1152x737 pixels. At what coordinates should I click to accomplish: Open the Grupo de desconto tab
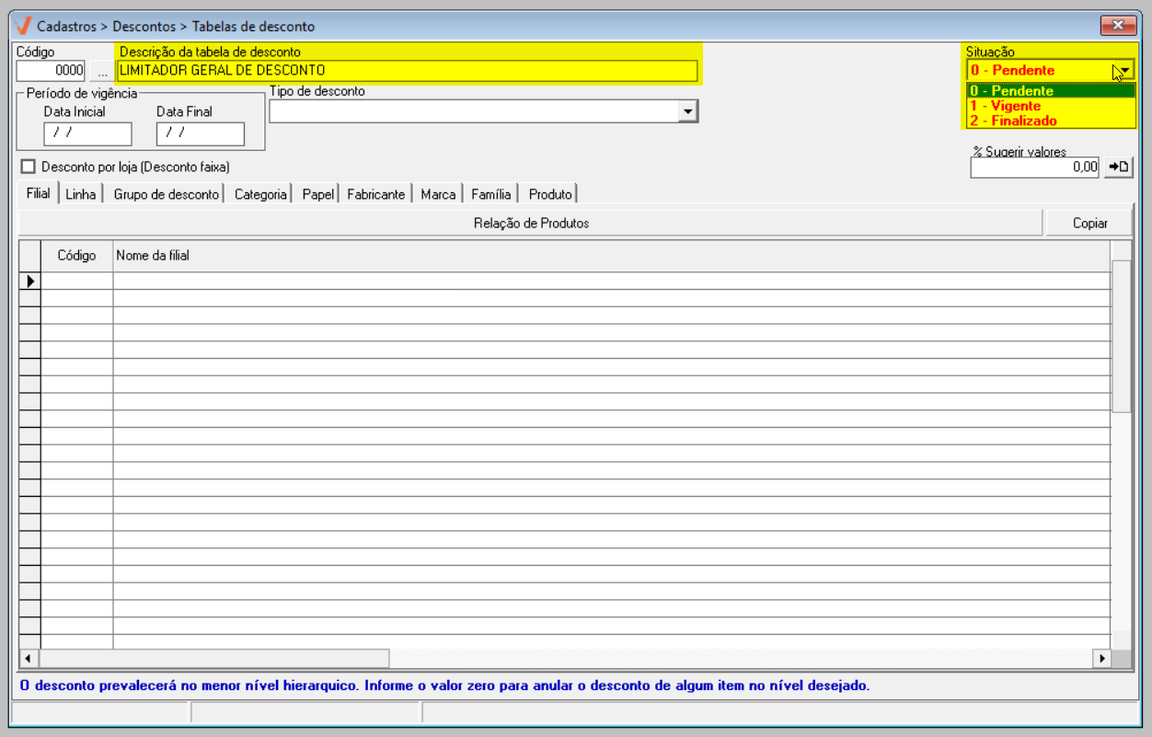tap(166, 194)
